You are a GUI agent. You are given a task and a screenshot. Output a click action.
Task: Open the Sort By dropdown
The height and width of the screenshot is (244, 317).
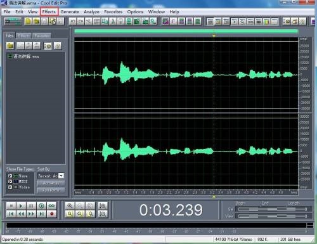(x=61, y=176)
